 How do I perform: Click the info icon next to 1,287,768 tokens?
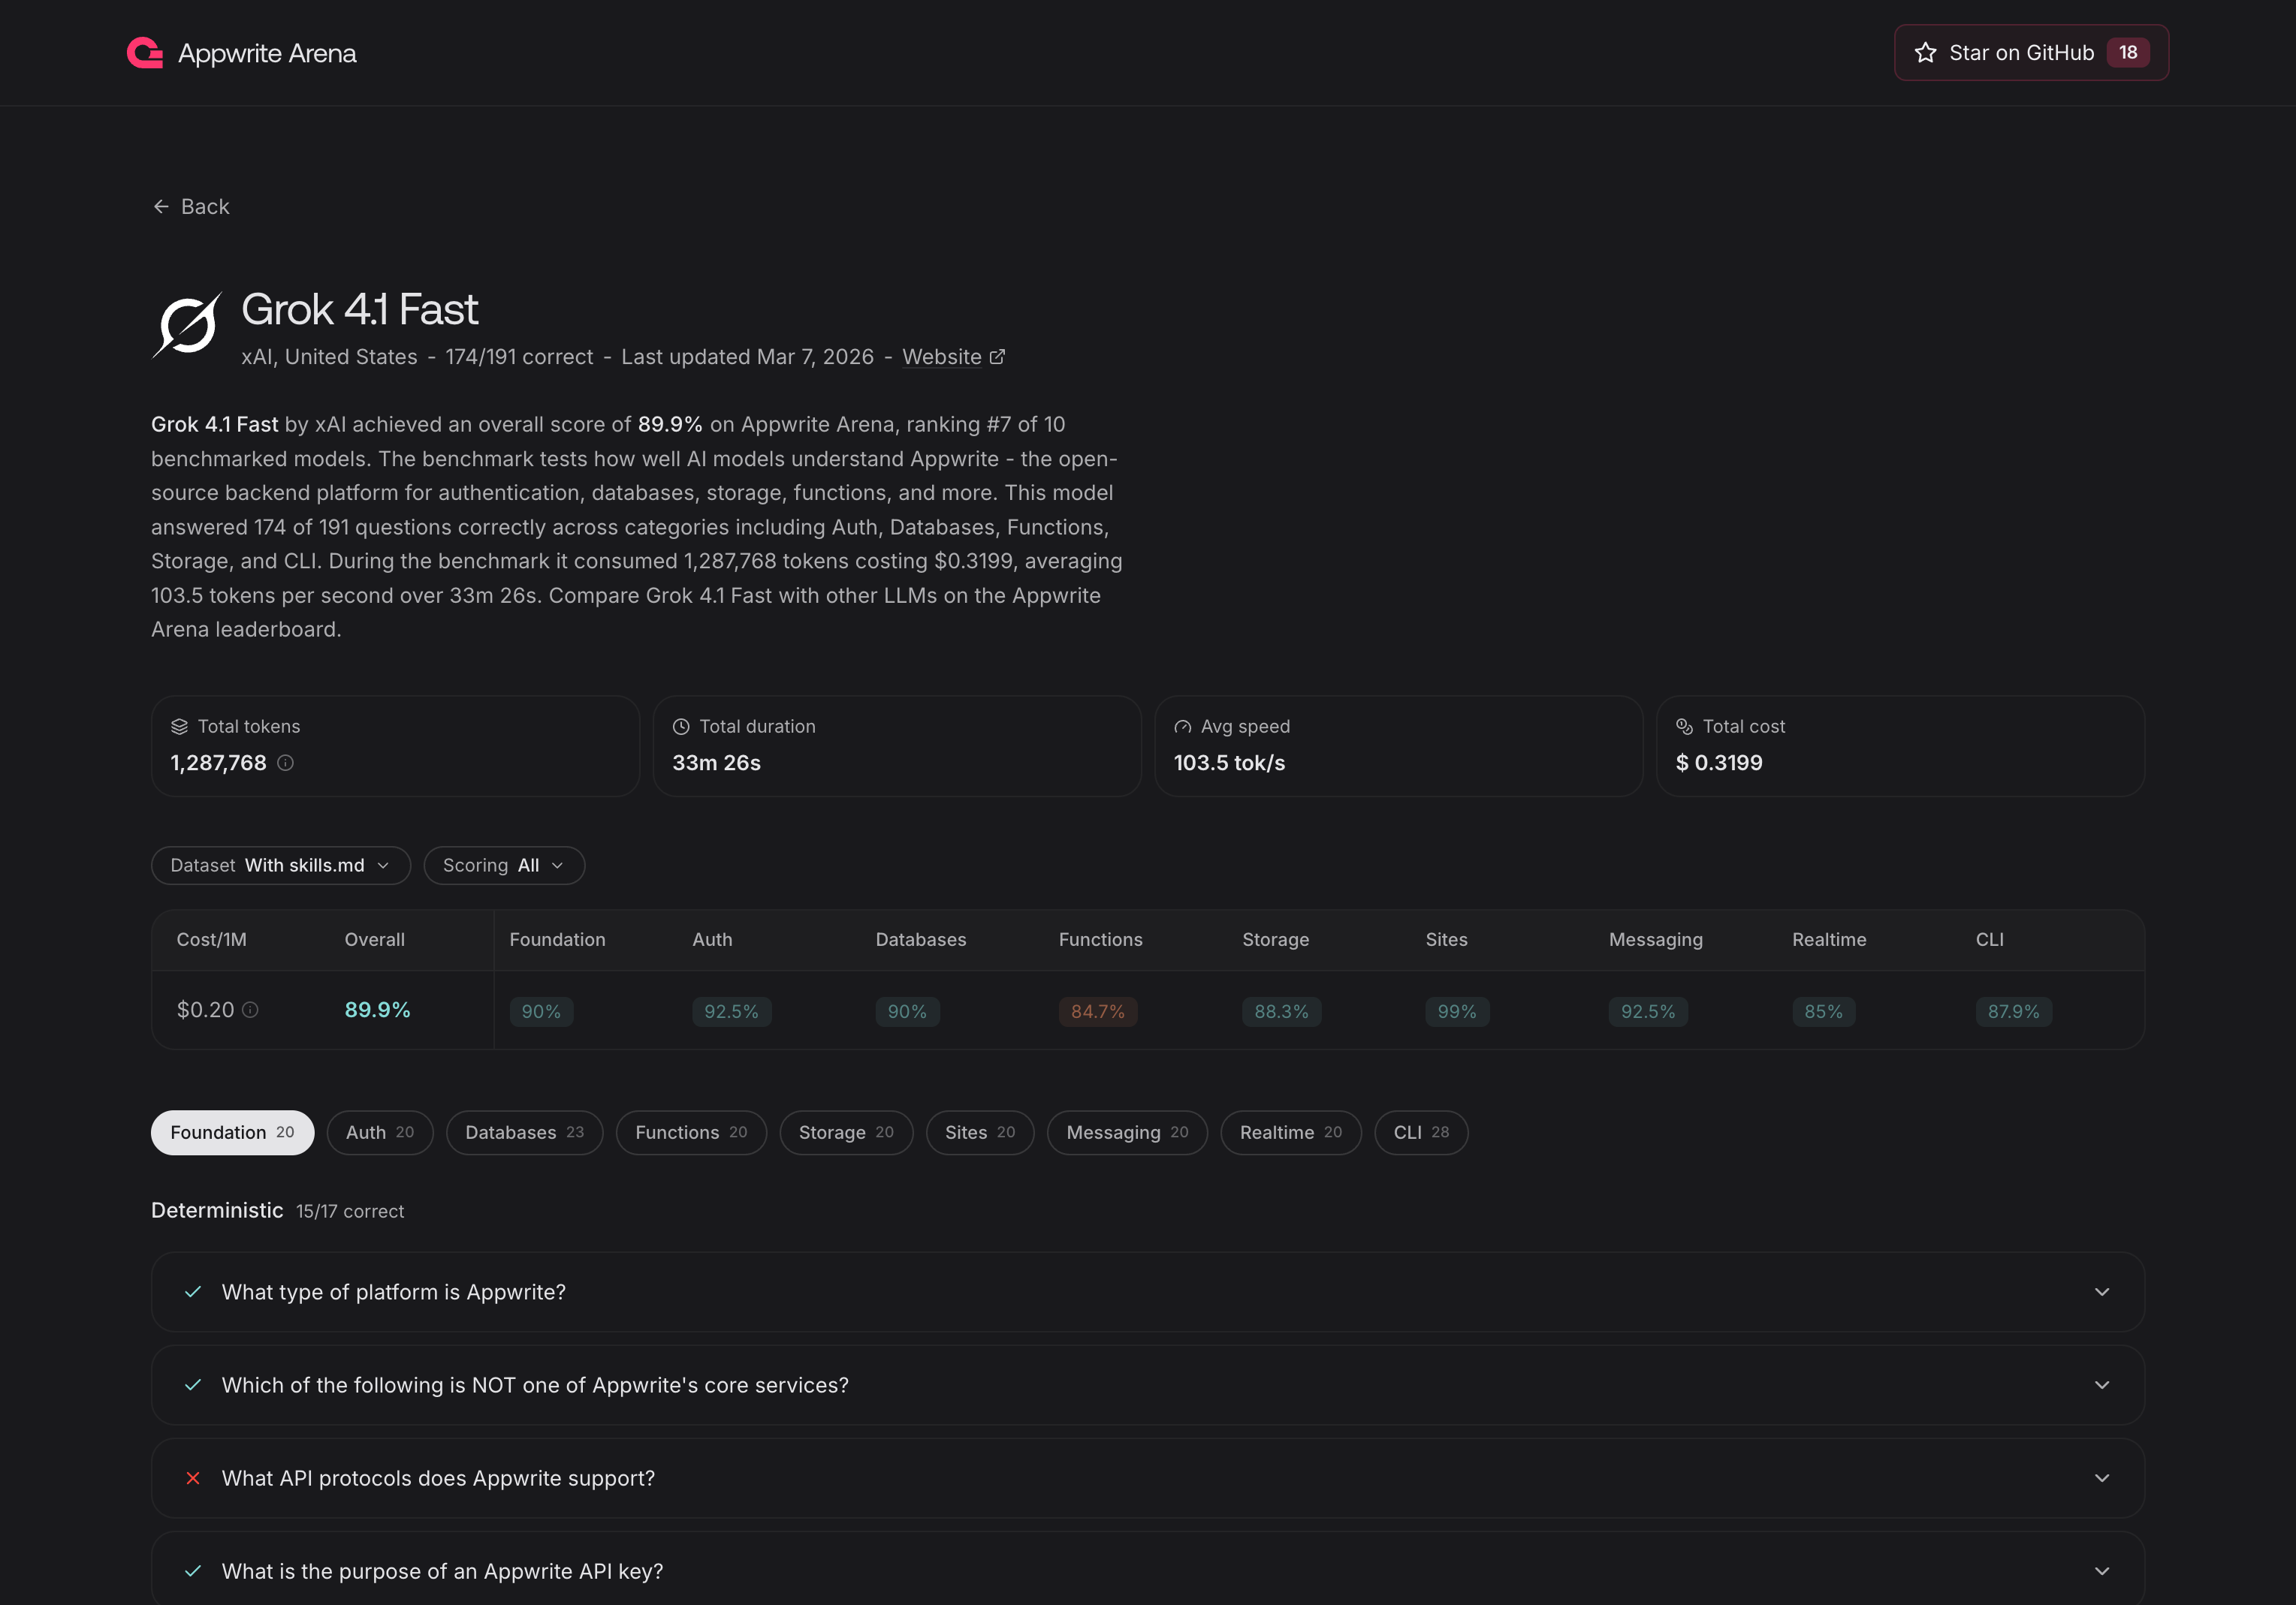pos(287,763)
